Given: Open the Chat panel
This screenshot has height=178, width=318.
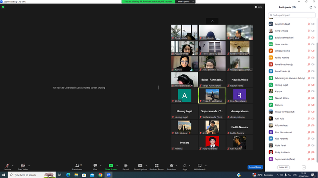Looking at the screenshot, I should click(95, 167).
